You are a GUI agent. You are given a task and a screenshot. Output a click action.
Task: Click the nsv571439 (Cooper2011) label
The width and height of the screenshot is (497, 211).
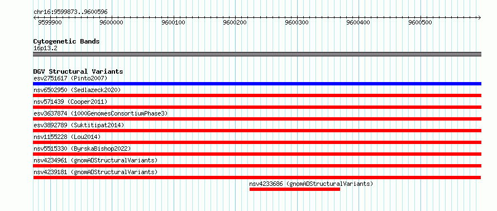[x=70, y=102]
